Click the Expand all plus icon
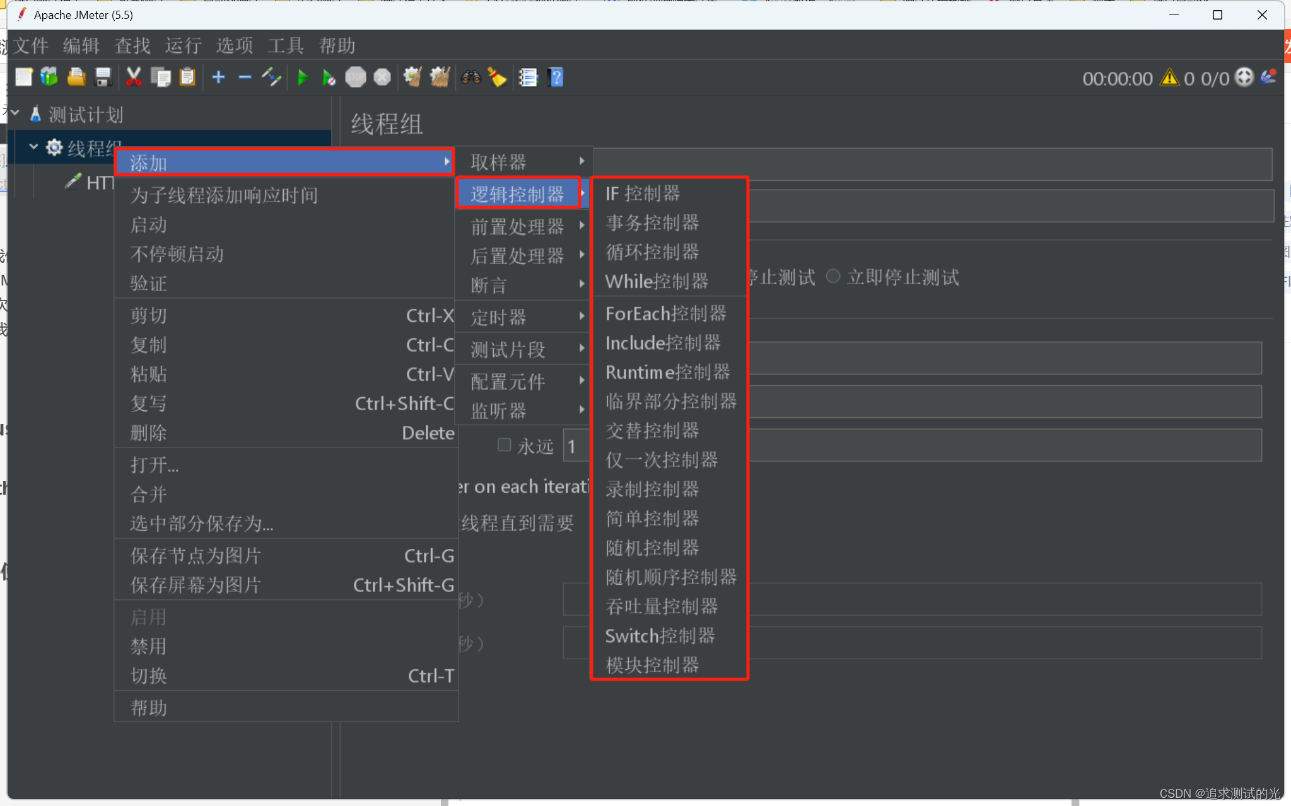 219,78
